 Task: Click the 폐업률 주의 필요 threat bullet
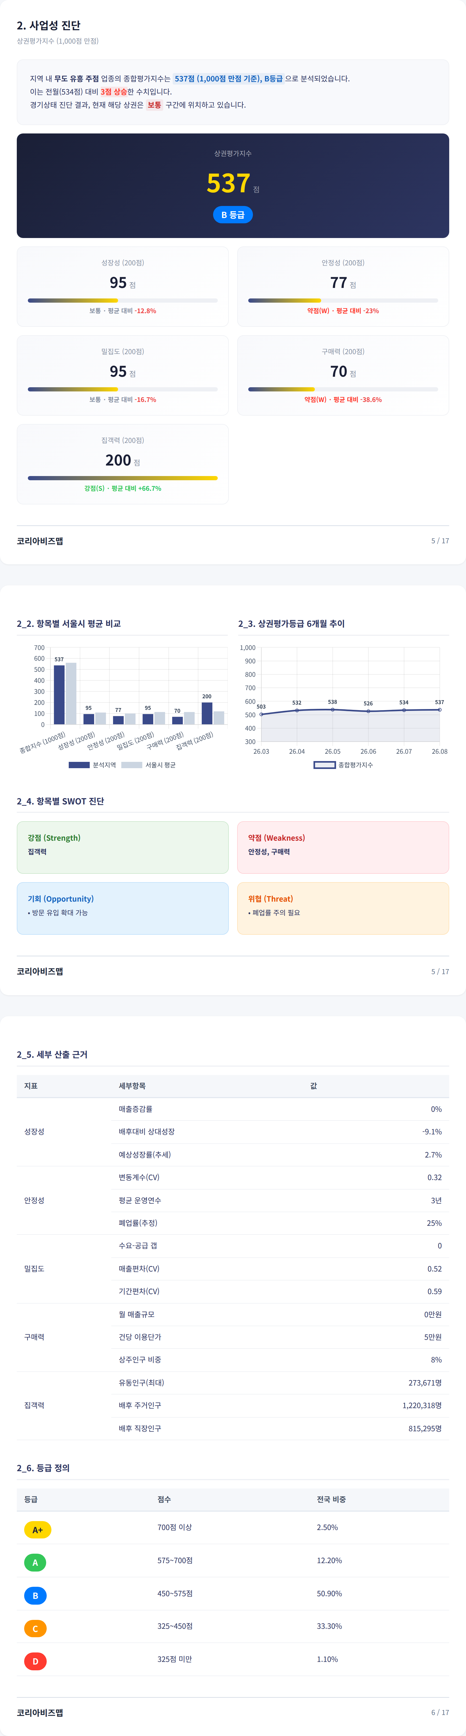click(274, 912)
